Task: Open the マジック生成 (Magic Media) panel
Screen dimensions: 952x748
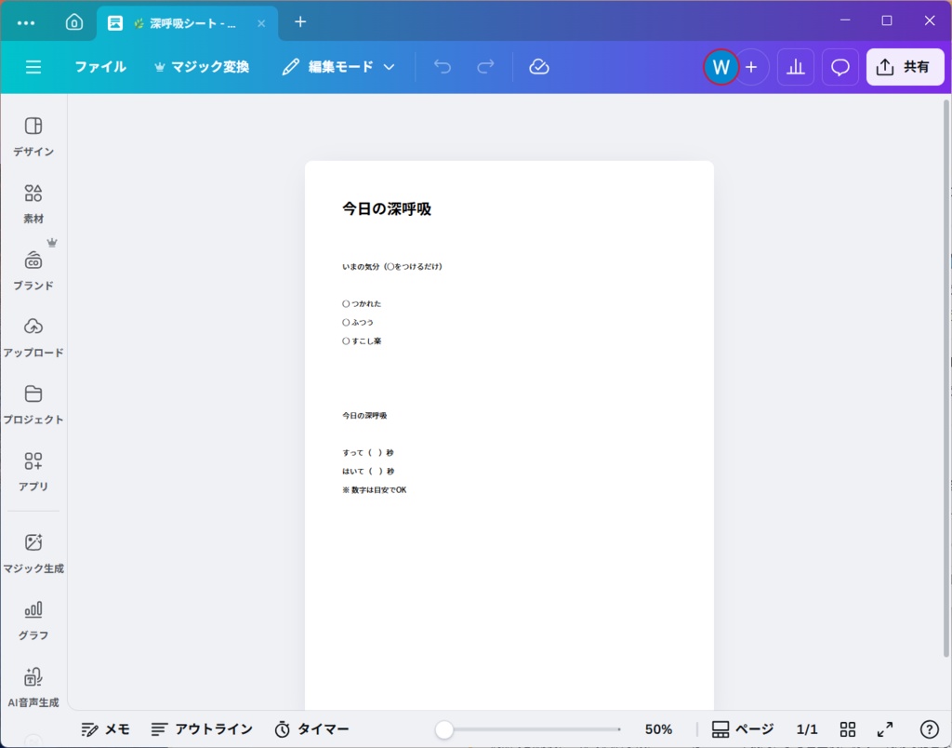Action: point(33,550)
